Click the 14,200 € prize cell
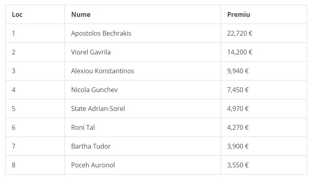316x177 pixels. [x=239, y=52]
